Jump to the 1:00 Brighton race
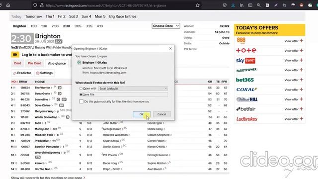 click(x=33, y=26)
